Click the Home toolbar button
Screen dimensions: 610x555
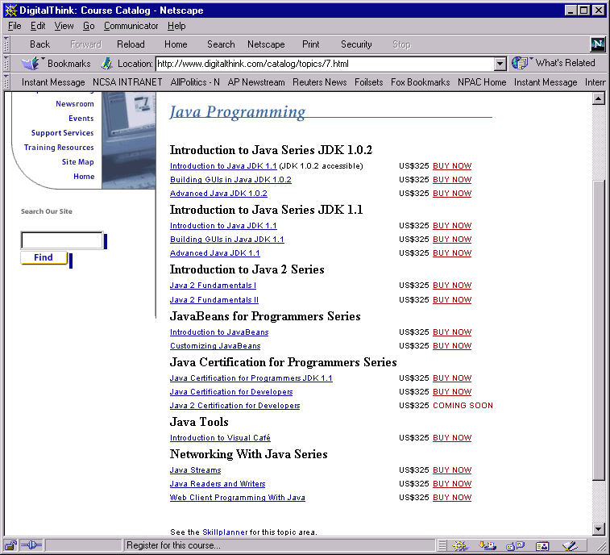point(176,44)
